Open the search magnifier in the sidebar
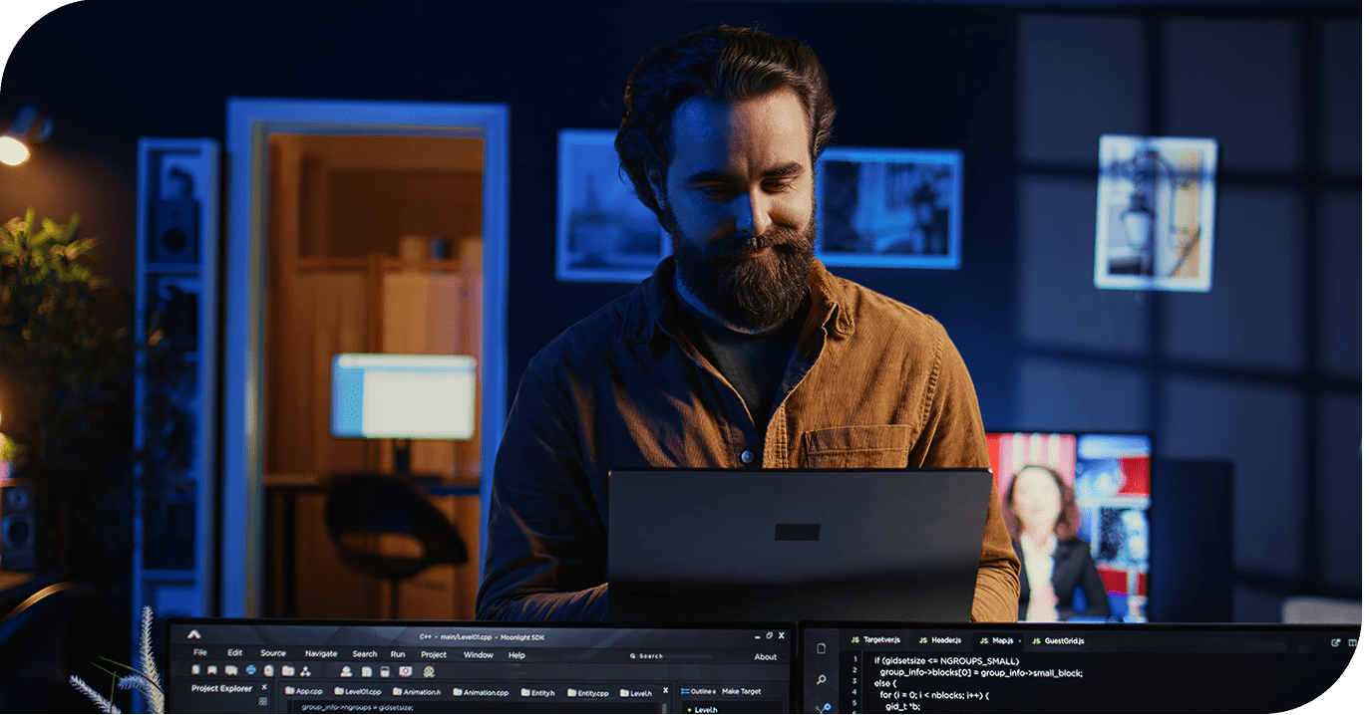The width and height of the screenshot is (1369, 715). [x=821, y=680]
